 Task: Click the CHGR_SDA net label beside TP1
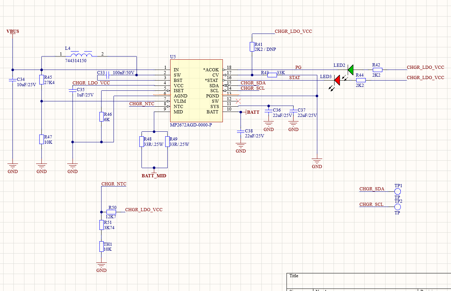[372, 189]
